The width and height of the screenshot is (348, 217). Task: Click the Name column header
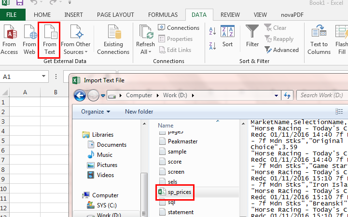coord(166,126)
